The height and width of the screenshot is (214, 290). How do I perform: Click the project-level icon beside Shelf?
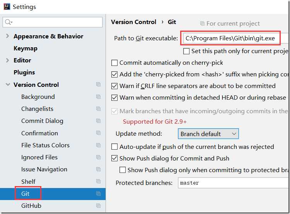click(x=99, y=181)
